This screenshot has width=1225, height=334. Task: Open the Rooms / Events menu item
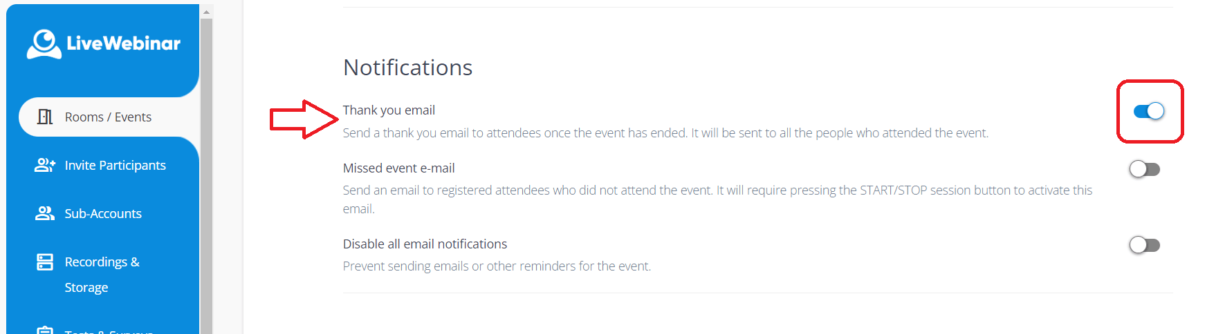(x=108, y=117)
